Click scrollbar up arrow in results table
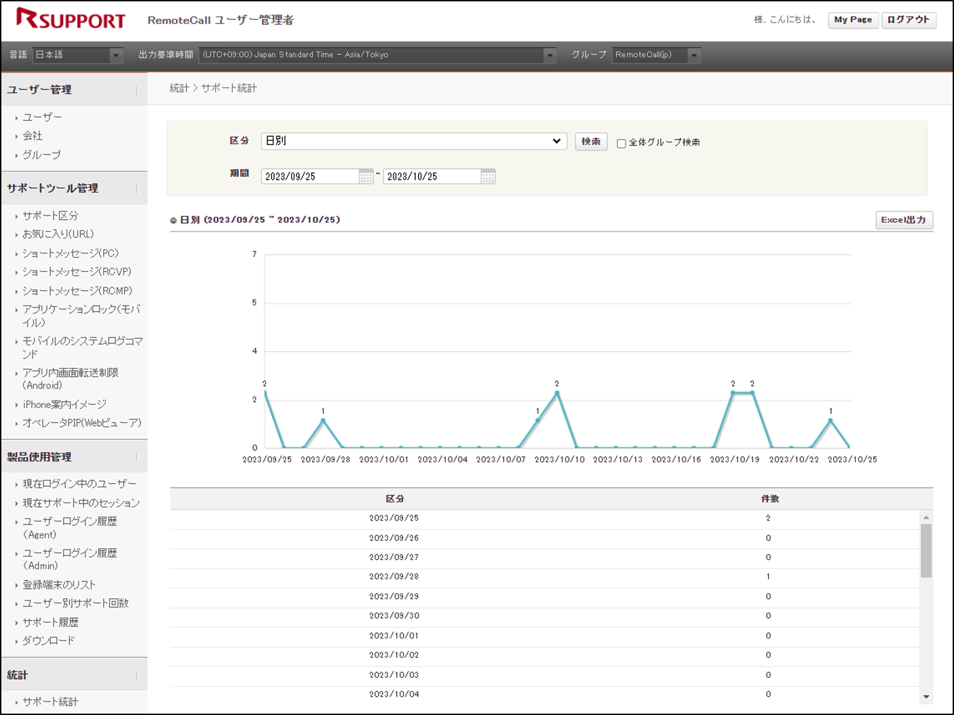Image resolution: width=954 pixels, height=715 pixels. pyautogui.click(x=926, y=518)
